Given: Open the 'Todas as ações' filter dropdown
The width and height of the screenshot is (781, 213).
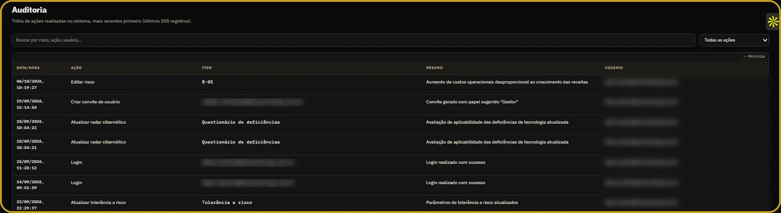Looking at the screenshot, I should pyautogui.click(x=734, y=40).
